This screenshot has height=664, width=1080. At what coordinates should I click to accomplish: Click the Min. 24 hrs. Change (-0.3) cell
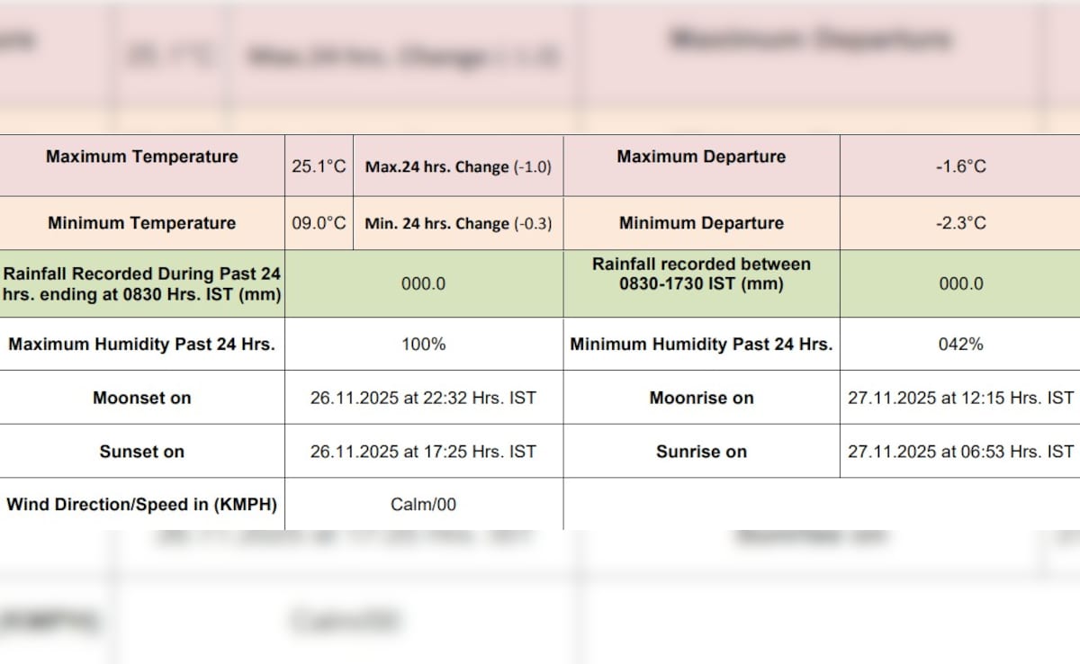click(459, 223)
